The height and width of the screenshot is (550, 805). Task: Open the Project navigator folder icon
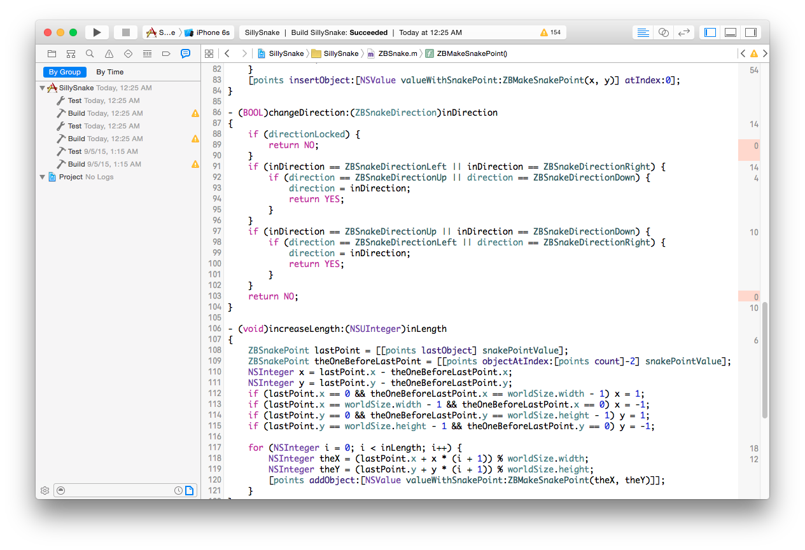[x=52, y=54]
